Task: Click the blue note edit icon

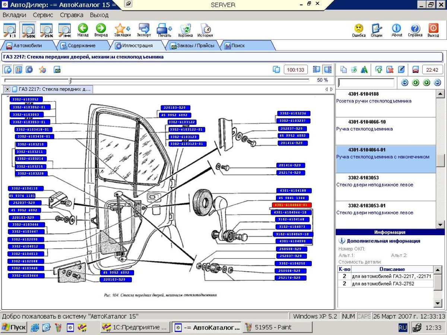Action: click(401, 70)
